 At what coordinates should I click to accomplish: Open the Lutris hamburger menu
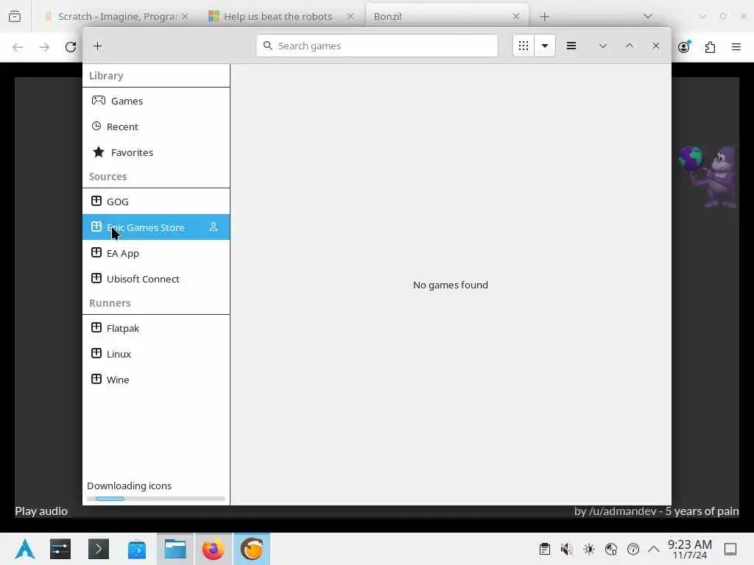coord(571,46)
